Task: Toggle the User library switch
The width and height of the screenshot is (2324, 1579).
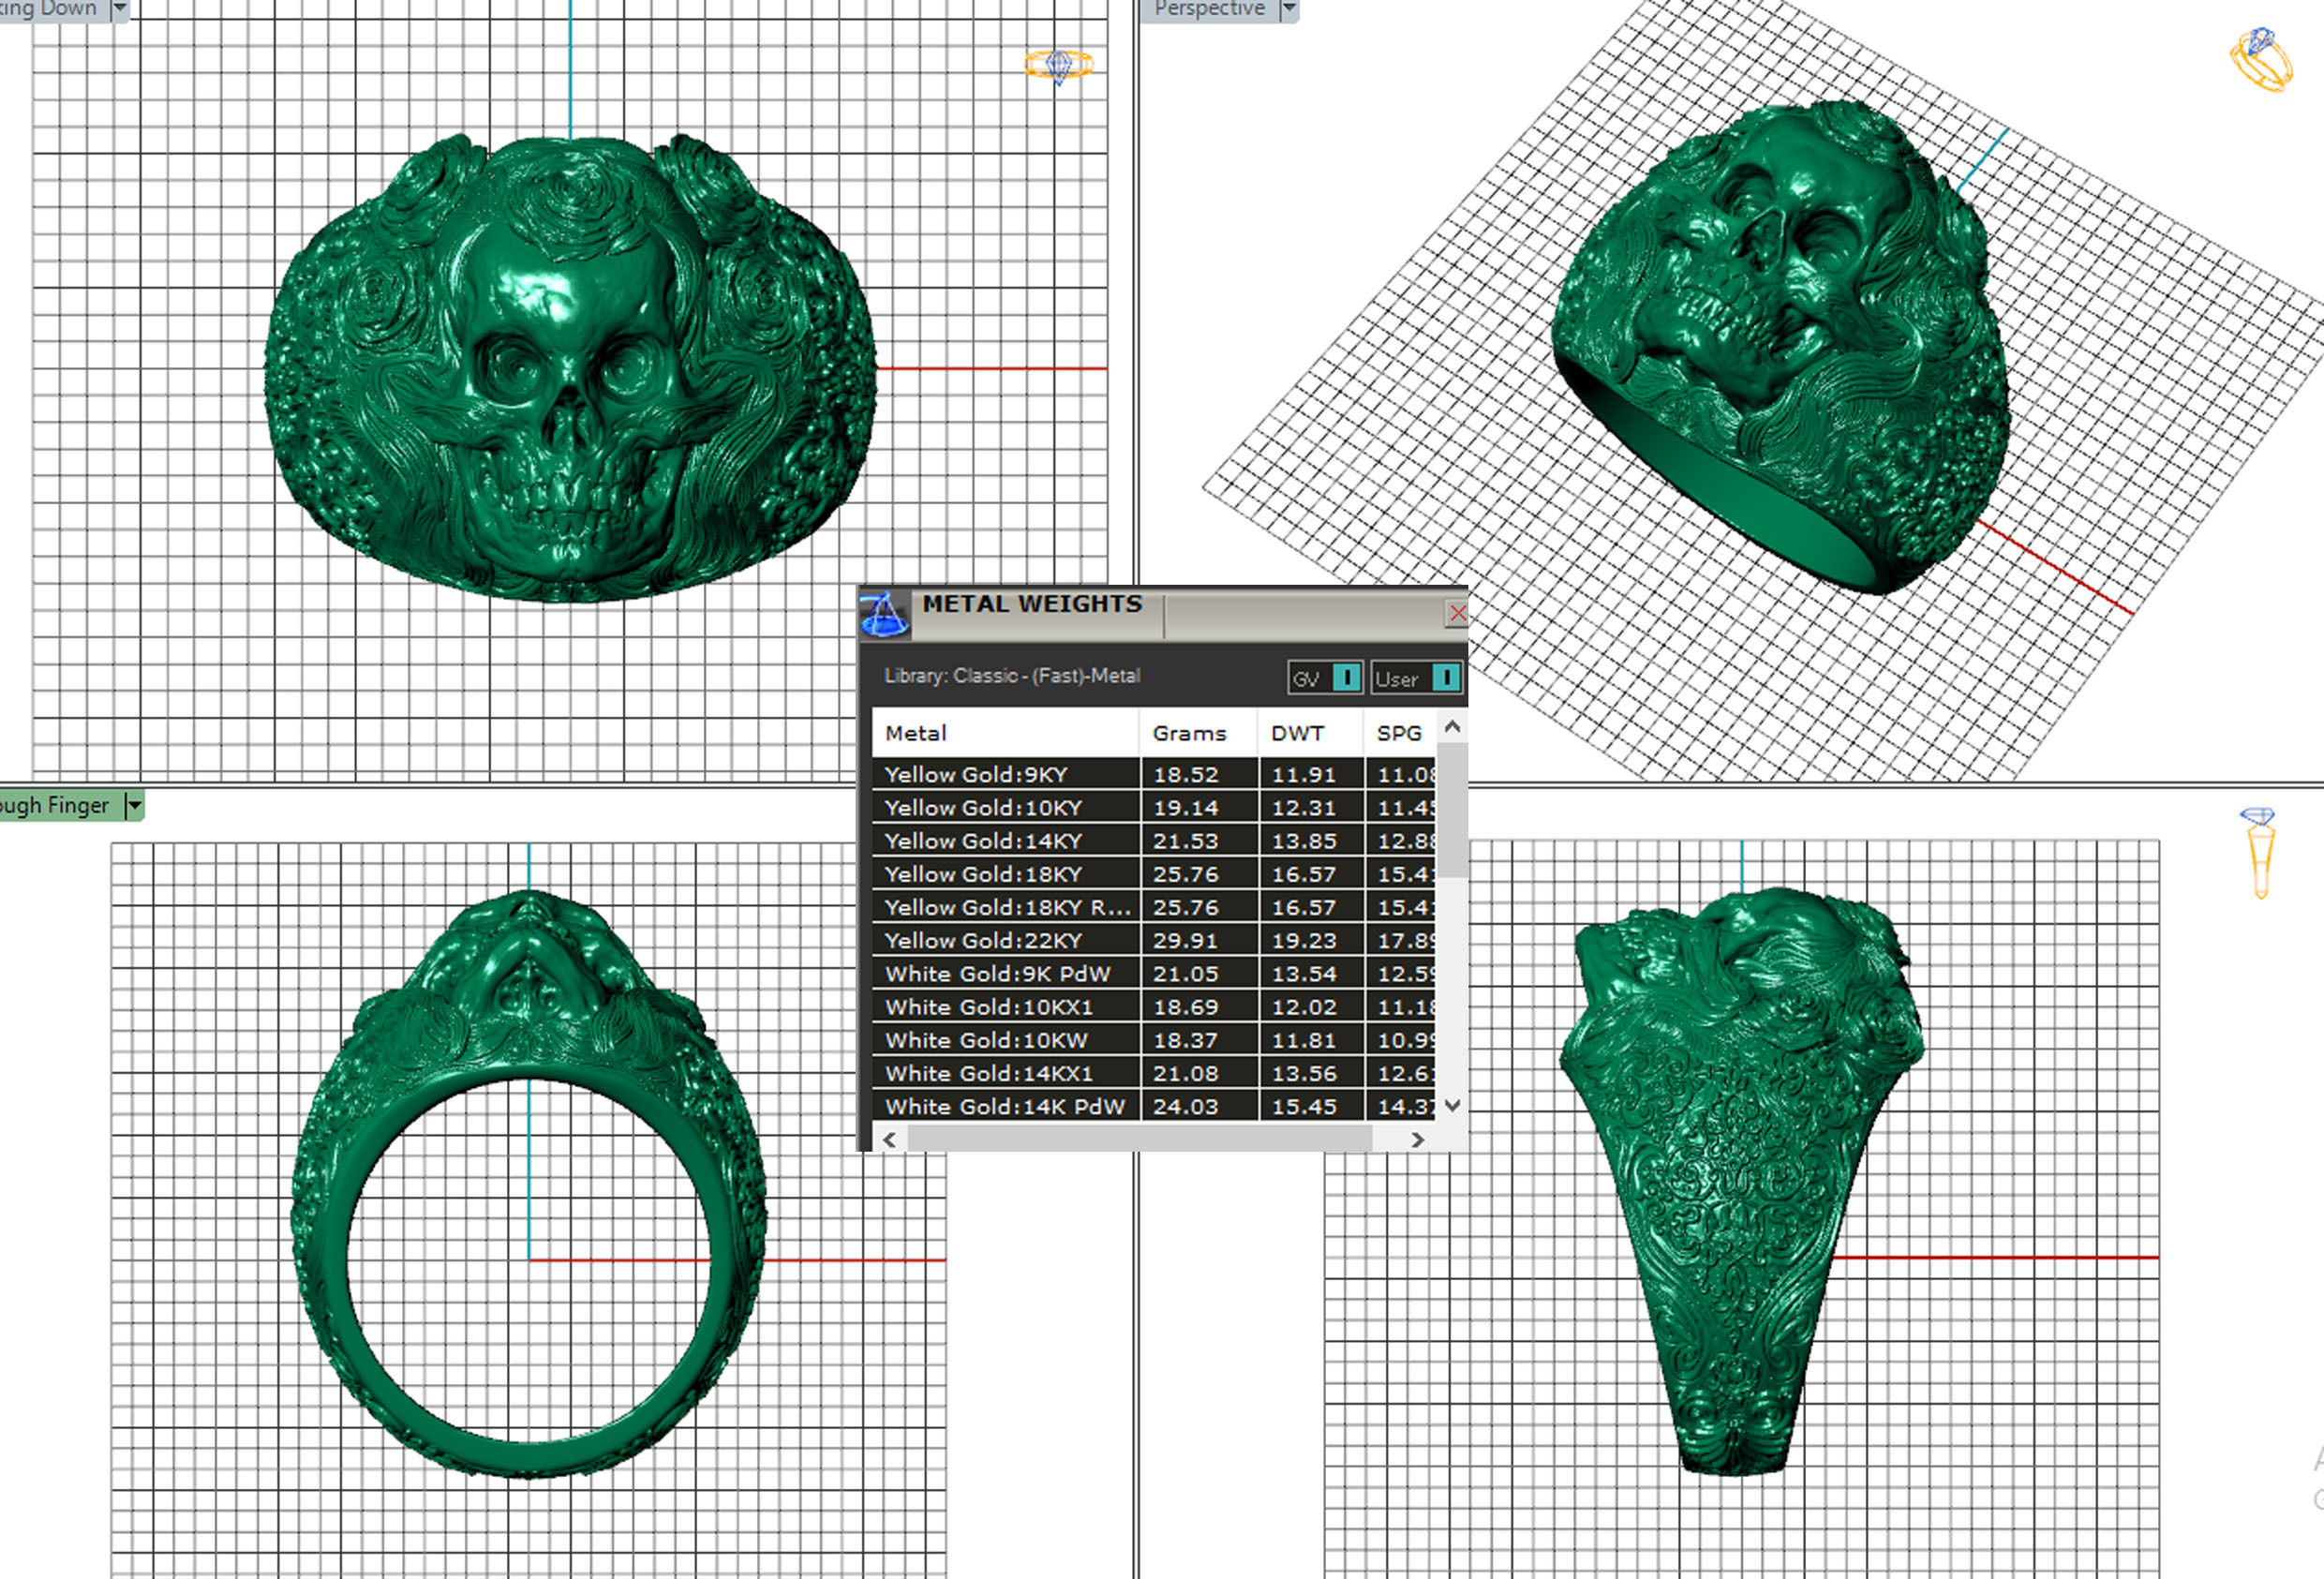Action: tap(1416, 678)
